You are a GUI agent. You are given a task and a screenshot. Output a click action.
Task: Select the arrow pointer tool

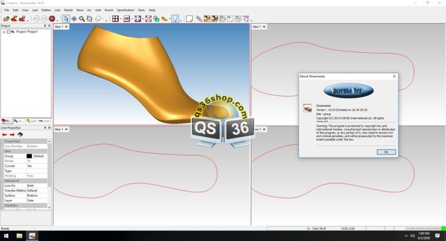(66, 19)
